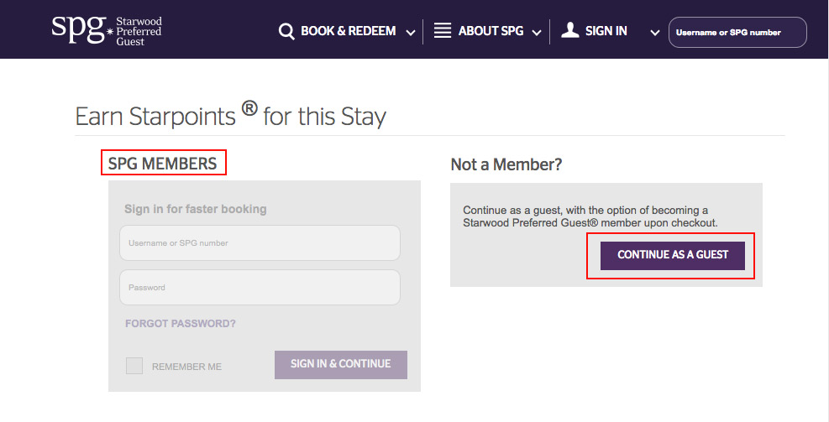Screen dimensions: 829x422
Task: Open the Forgot Password link
Action: [x=181, y=323]
